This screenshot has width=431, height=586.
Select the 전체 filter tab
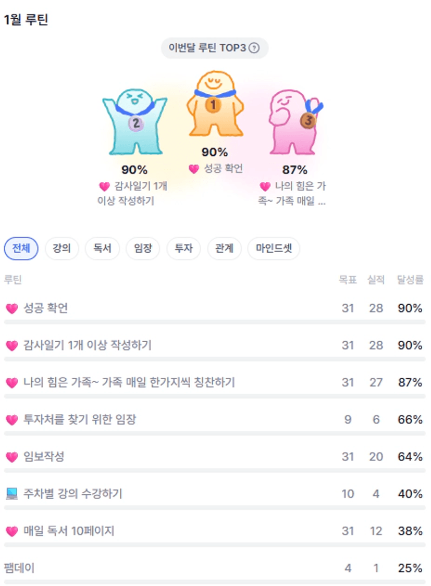pos(21,248)
